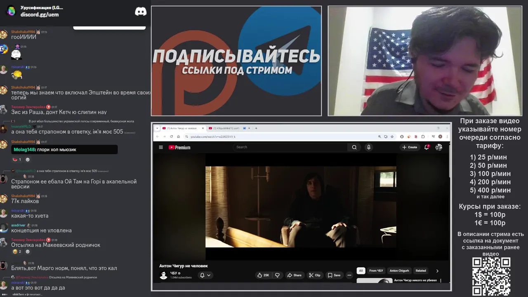Select the Anton Chigurh filter chip
This screenshot has height=297, width=528.
pos(399,271)
